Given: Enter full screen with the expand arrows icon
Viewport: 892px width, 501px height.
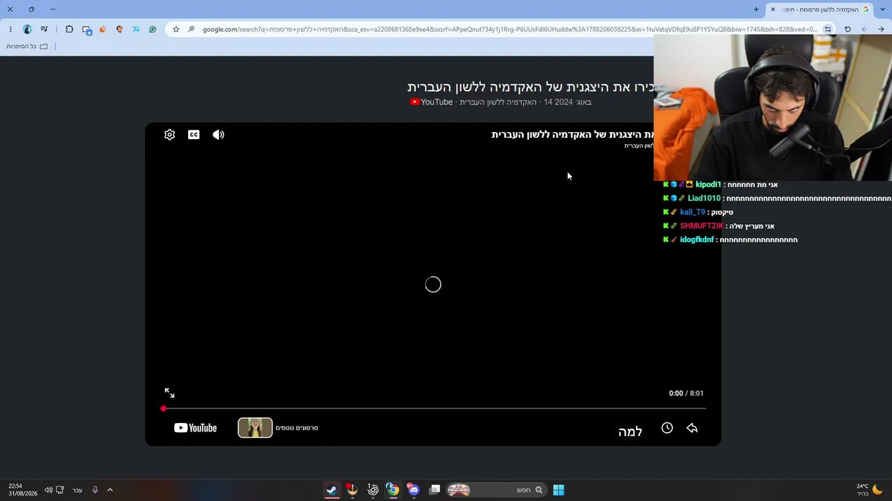Looking at the screenshot, I should [x=169, y=393].
